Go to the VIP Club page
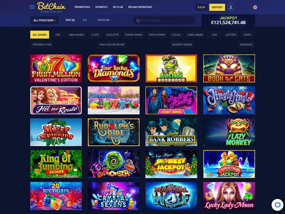The height and width of the screenshot is (214, 285). coord(118,7)
